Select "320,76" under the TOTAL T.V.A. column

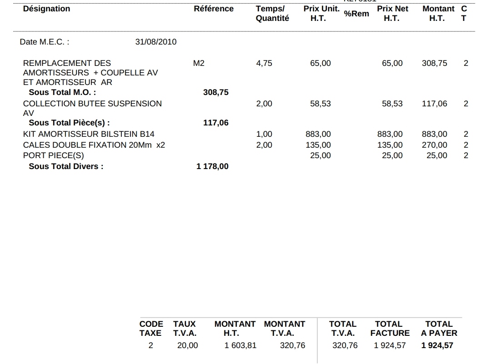click(x=345, y=345)
